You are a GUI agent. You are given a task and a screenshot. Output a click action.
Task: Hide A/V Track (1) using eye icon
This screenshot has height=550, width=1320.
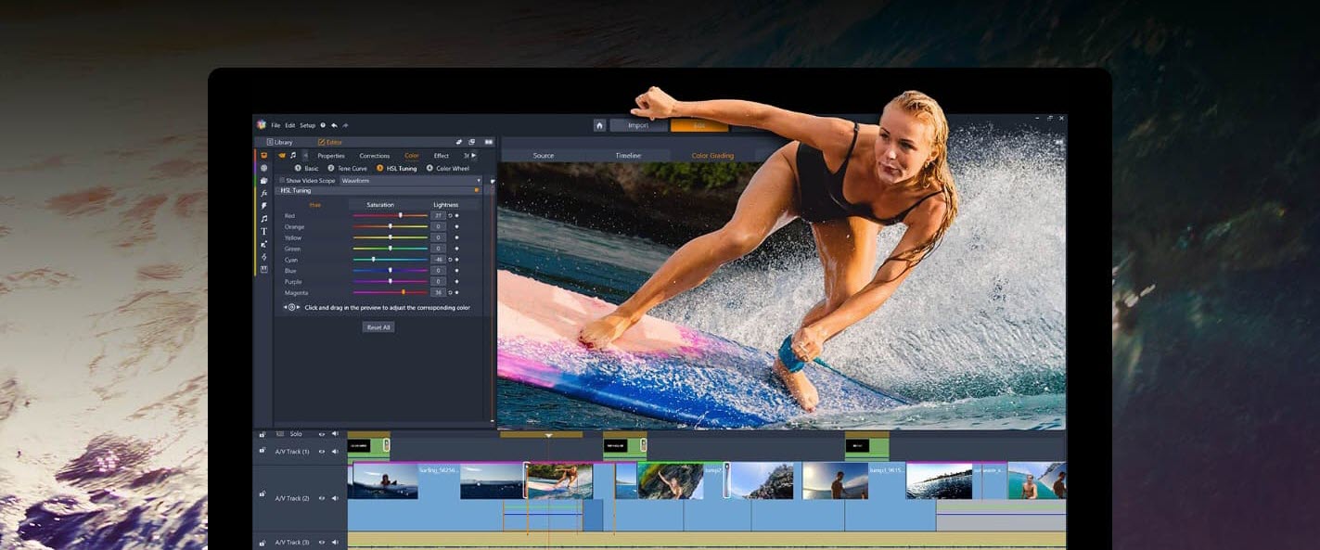pos(322,452)
